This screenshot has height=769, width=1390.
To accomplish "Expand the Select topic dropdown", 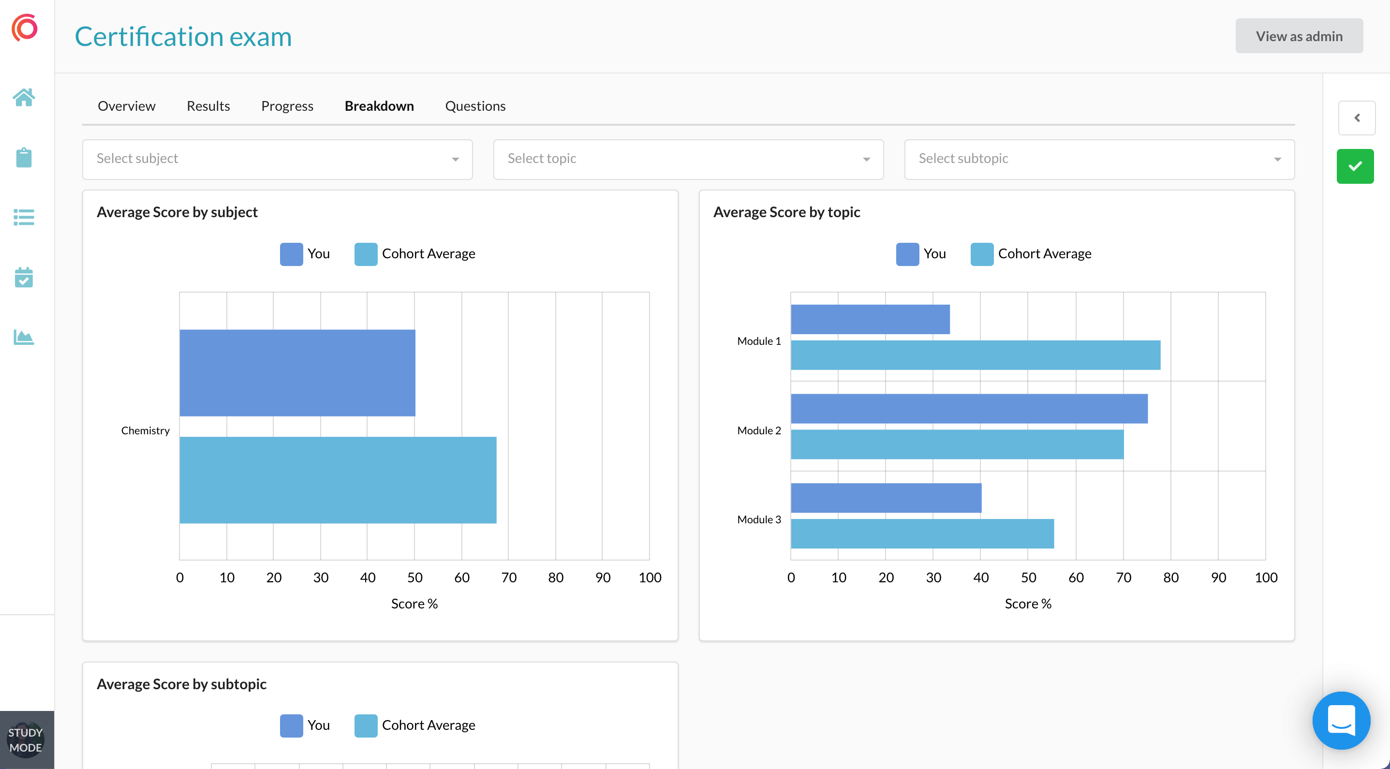I will [688, 159].
